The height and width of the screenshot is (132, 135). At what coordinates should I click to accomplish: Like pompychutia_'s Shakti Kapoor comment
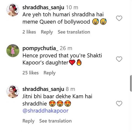coord(119,59)
